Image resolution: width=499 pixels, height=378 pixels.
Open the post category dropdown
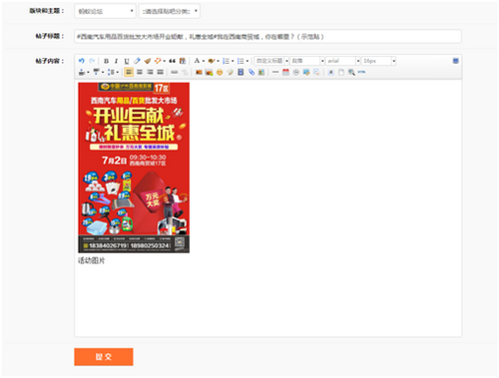[x=170, y=11]
